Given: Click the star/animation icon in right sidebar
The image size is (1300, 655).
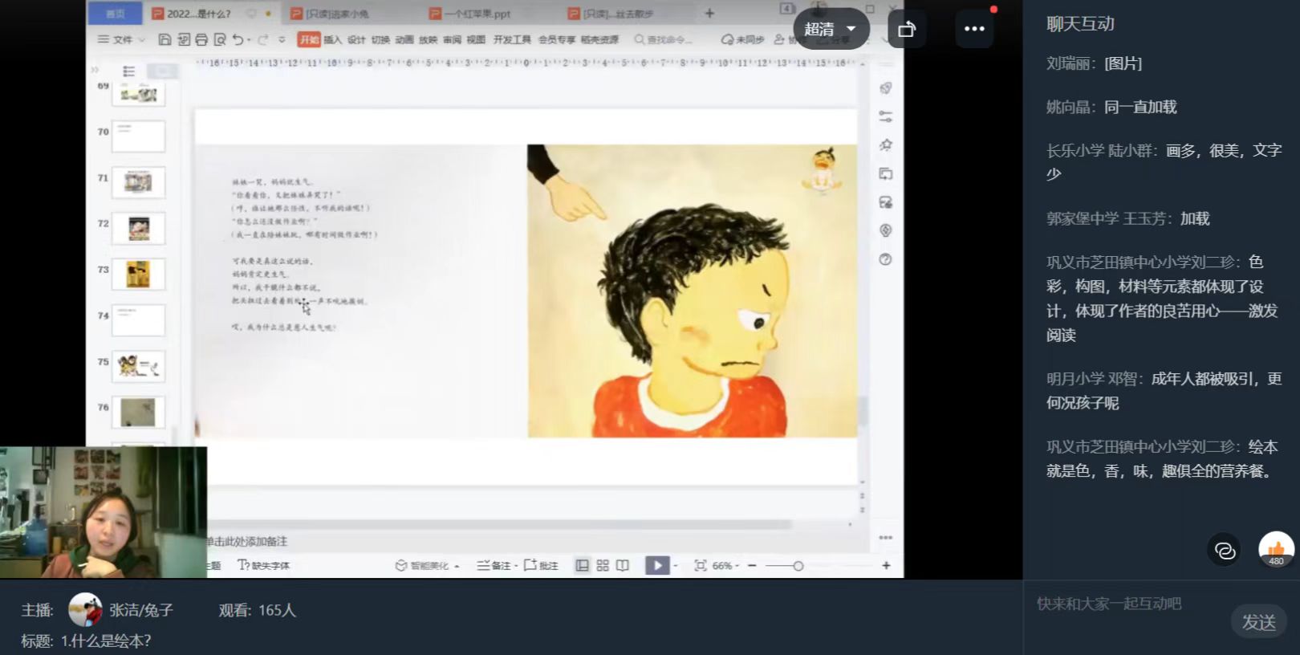Looking at the screenshot, I should point(886,145).
